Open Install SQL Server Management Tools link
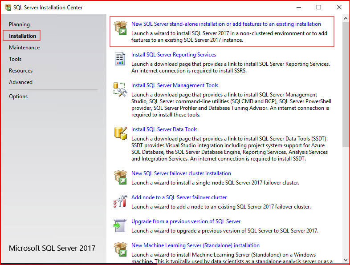 (x=175, y=85)
